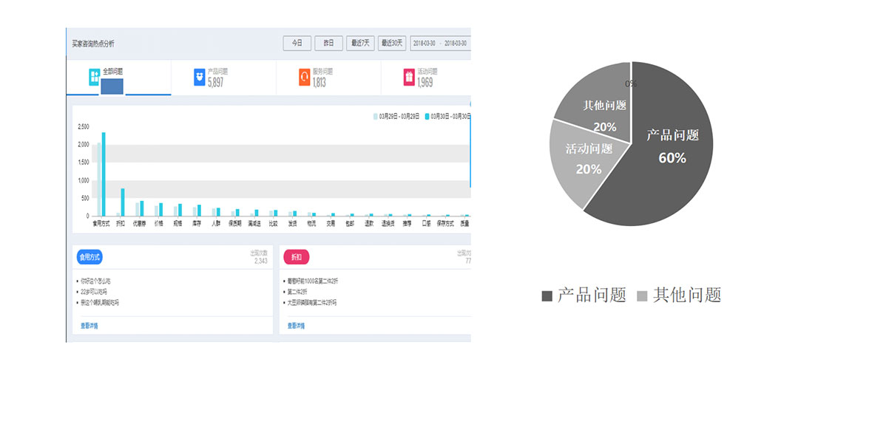The width and height of the screenshot is (889, 427).
Task: Click the 买家咨询热点分析 page title
Action: tap(93, 44)
